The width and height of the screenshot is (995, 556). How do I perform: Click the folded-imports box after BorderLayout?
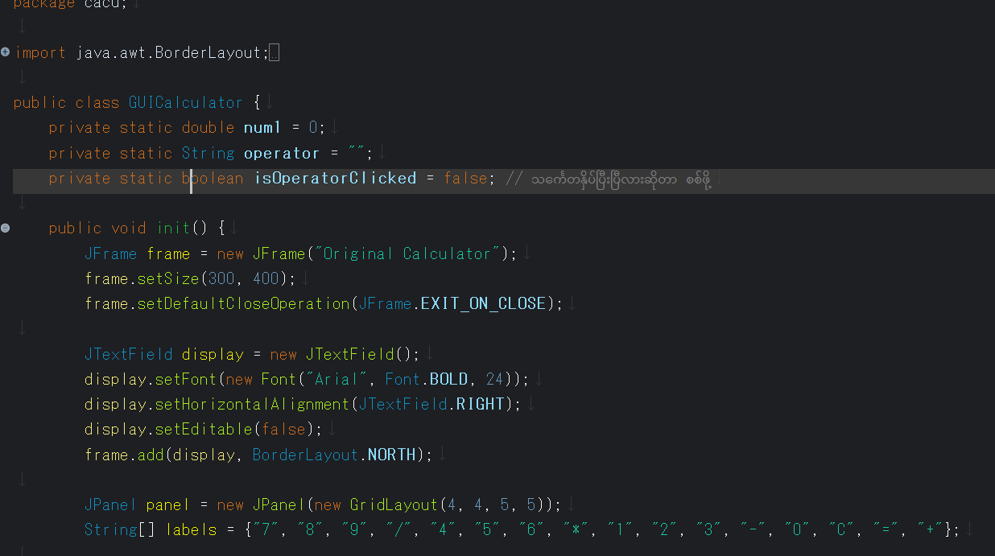(274, 53)
